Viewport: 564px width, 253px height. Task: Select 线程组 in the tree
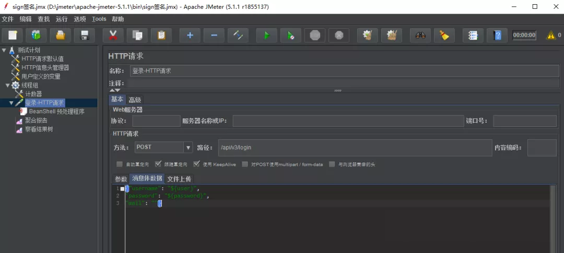(x=30, y=85)
